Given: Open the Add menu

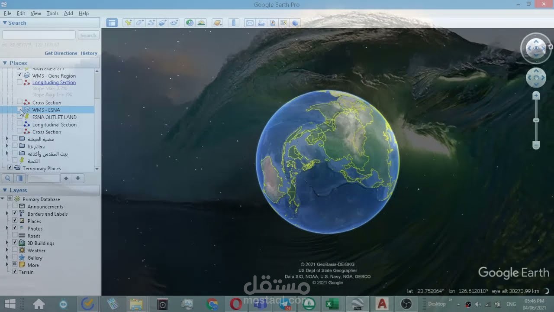Looking at the screenshot, I should pyautogui.click(x=68, y=13).
